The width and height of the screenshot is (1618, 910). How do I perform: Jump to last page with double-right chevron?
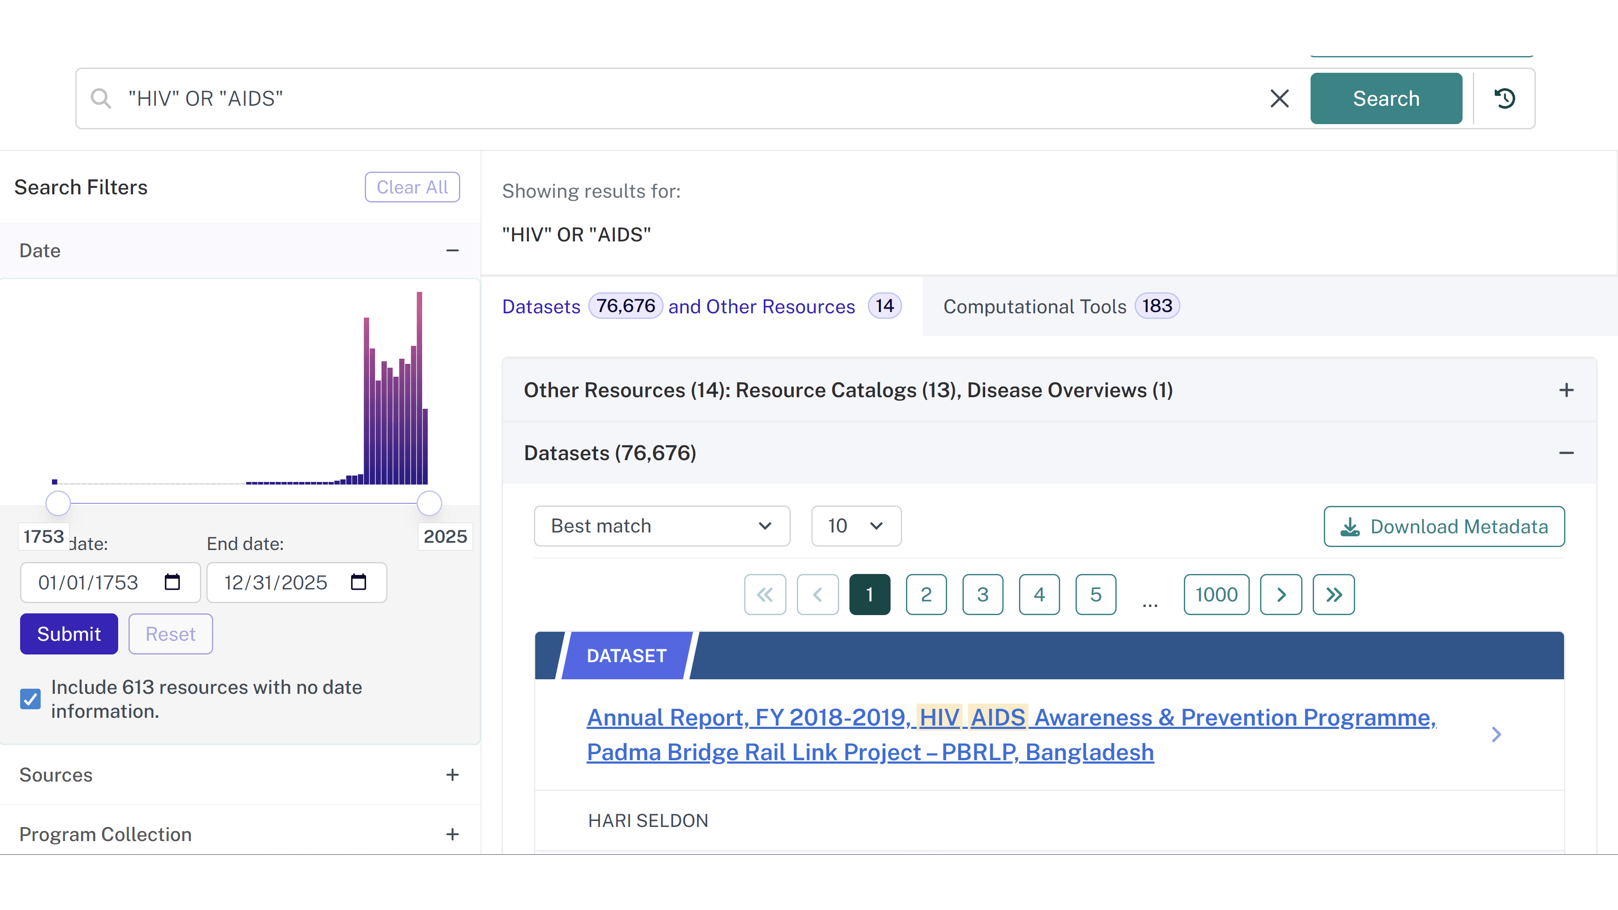click(1333, 594)
